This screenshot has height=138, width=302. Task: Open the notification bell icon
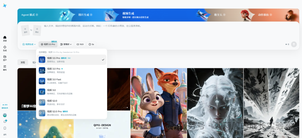tap(5, 121)
